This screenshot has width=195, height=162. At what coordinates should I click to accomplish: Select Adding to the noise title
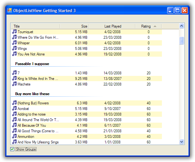(x=32, y=114)
